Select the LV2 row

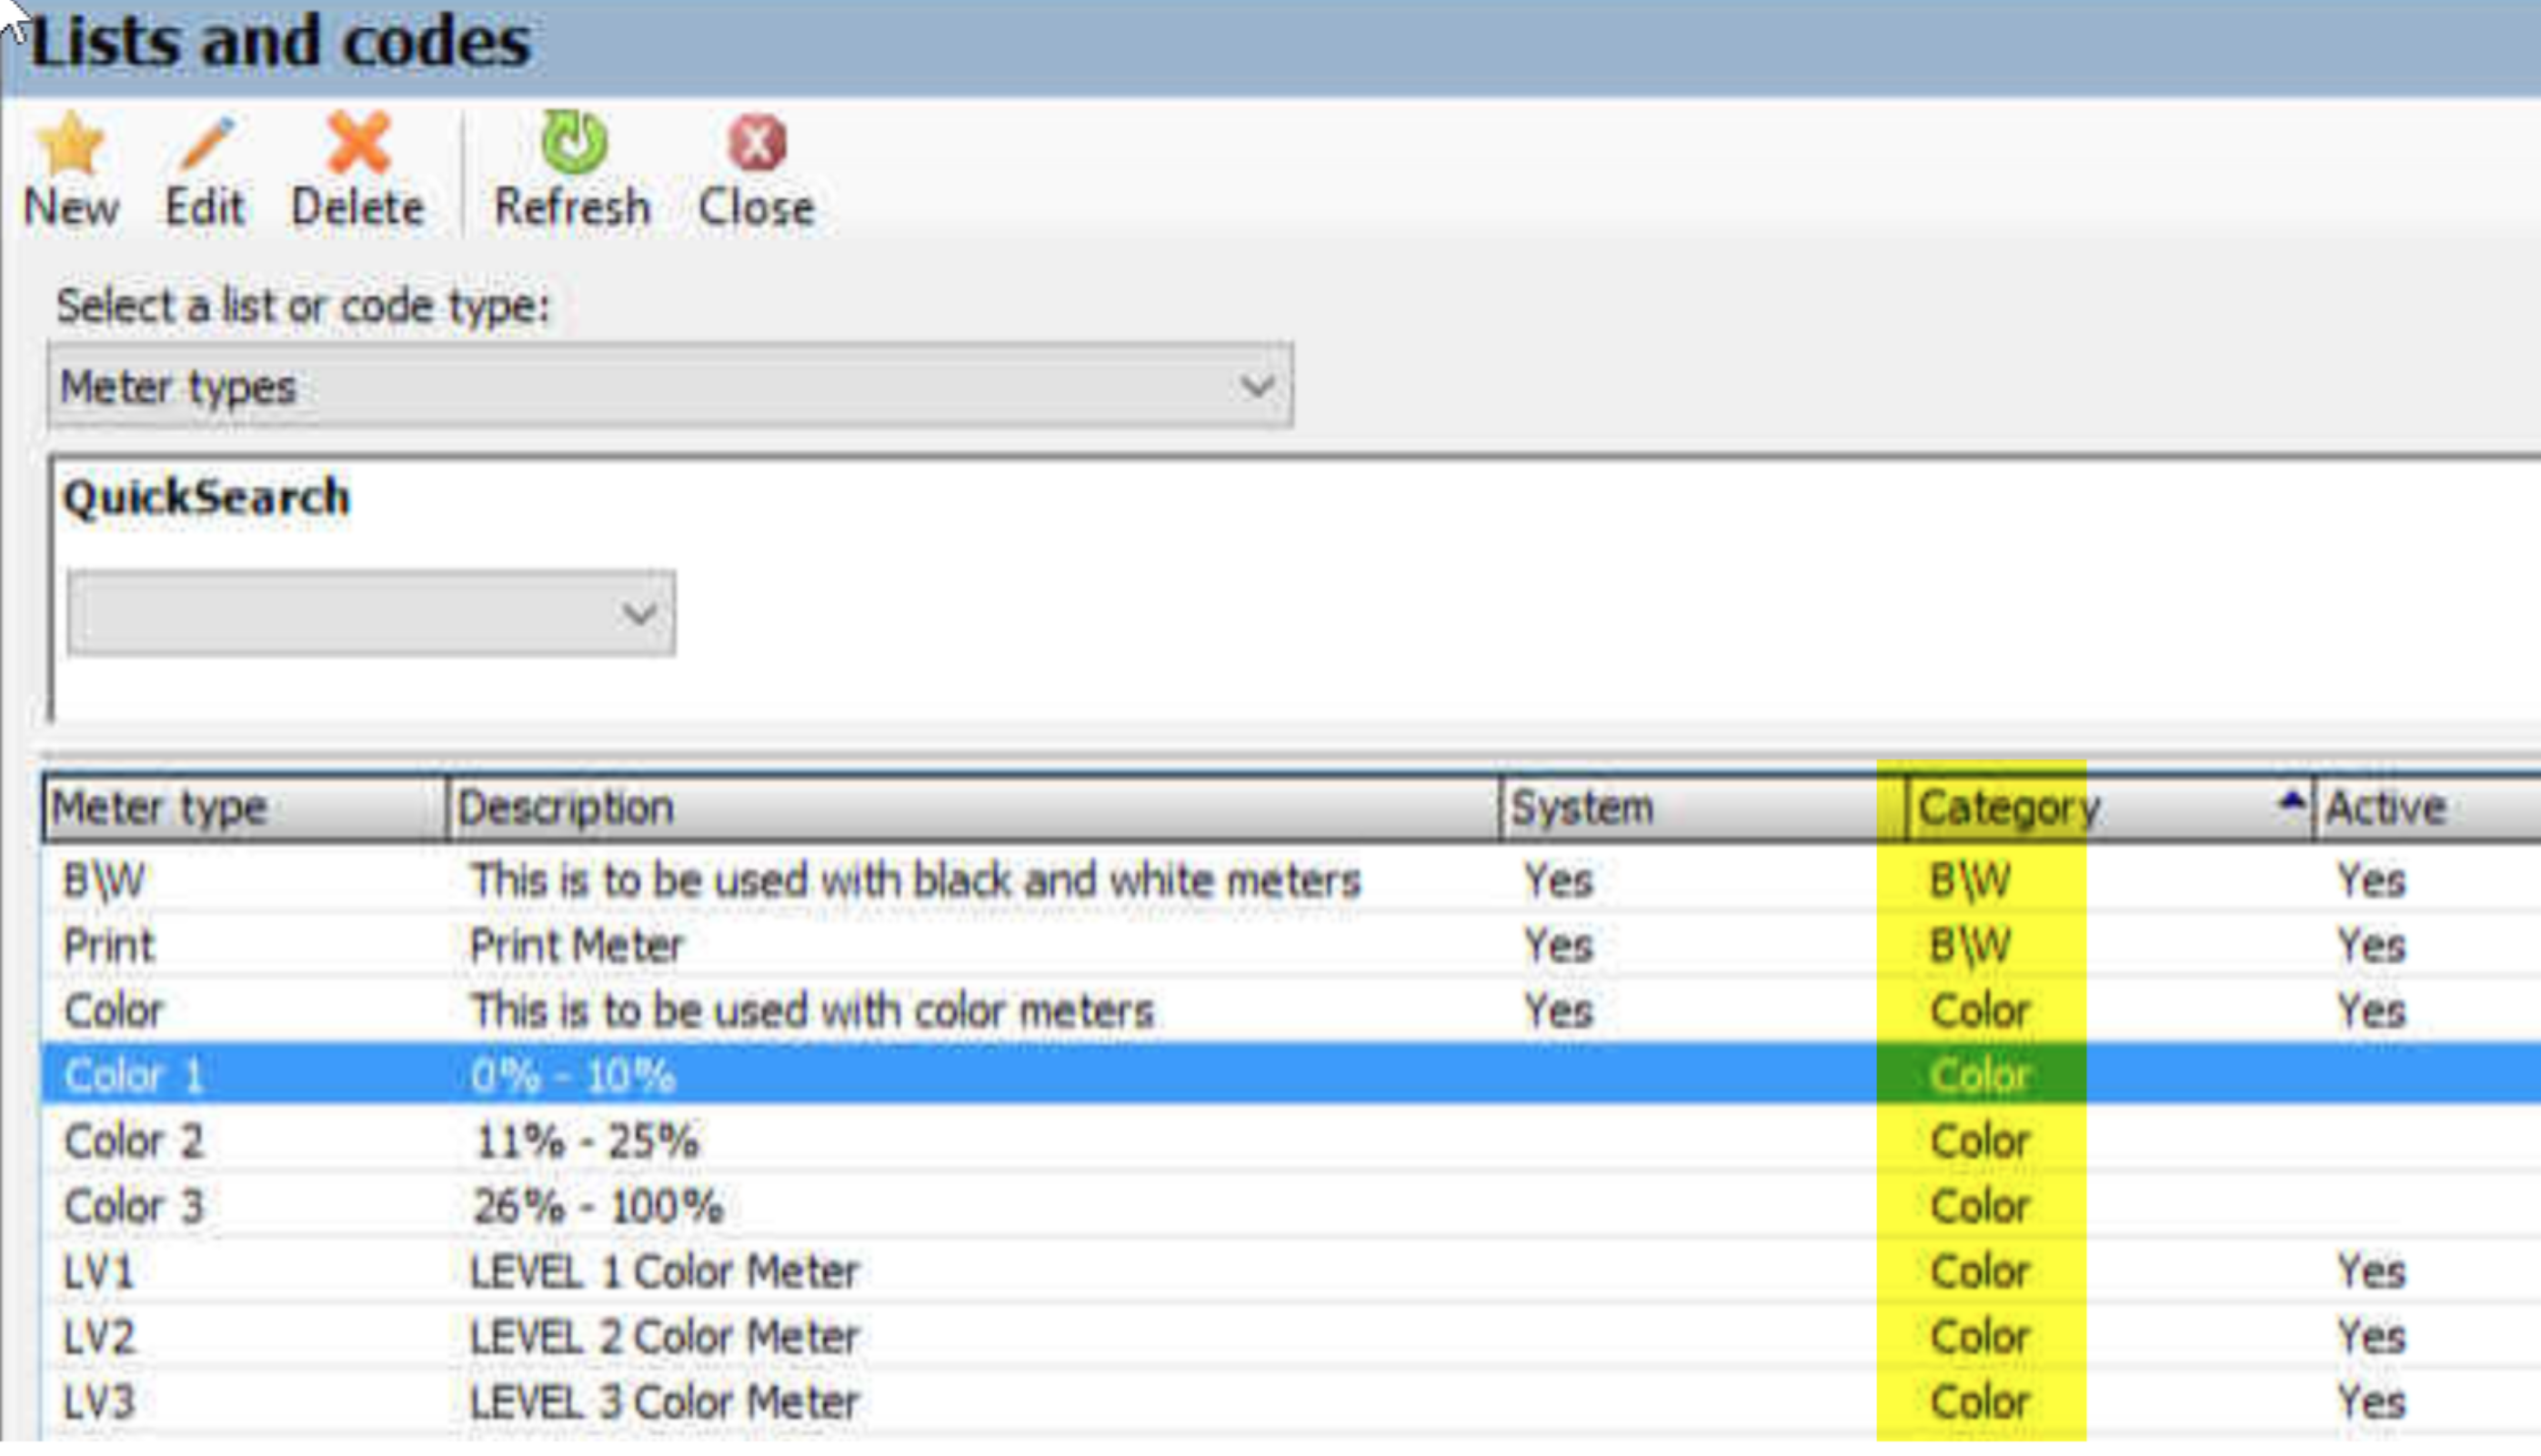(1291, 1337)
